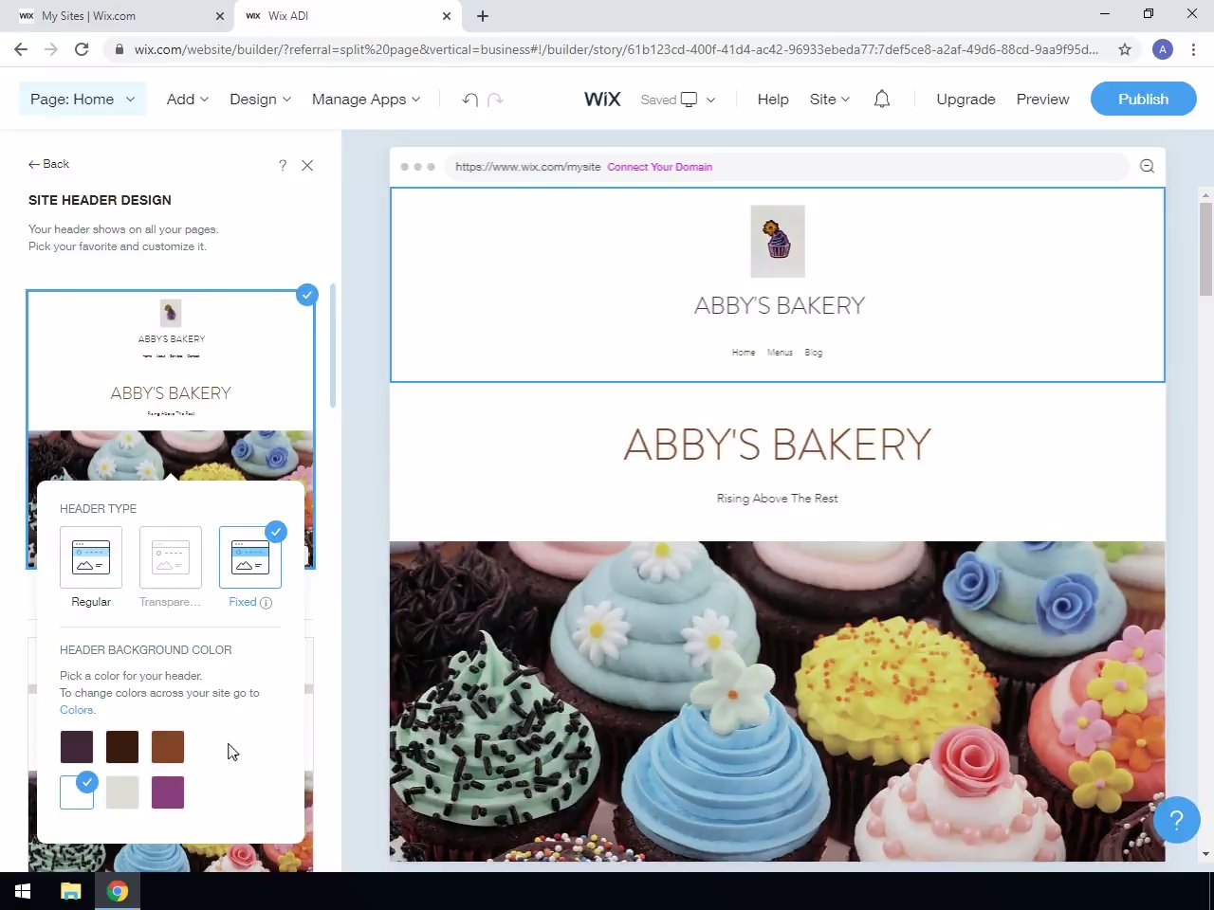Open the Windows Start menu

[x=23, y=891]
